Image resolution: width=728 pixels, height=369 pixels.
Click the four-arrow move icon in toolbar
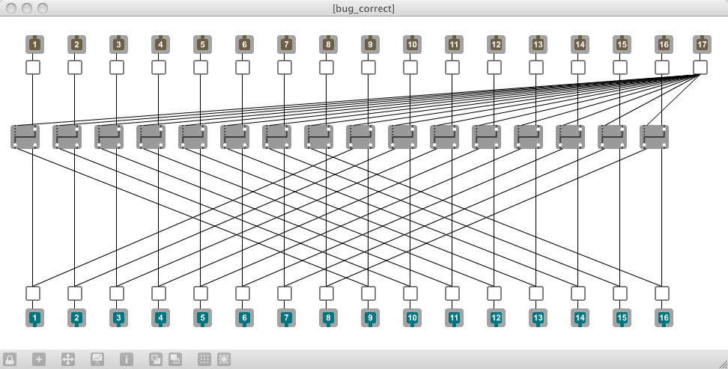68,359
